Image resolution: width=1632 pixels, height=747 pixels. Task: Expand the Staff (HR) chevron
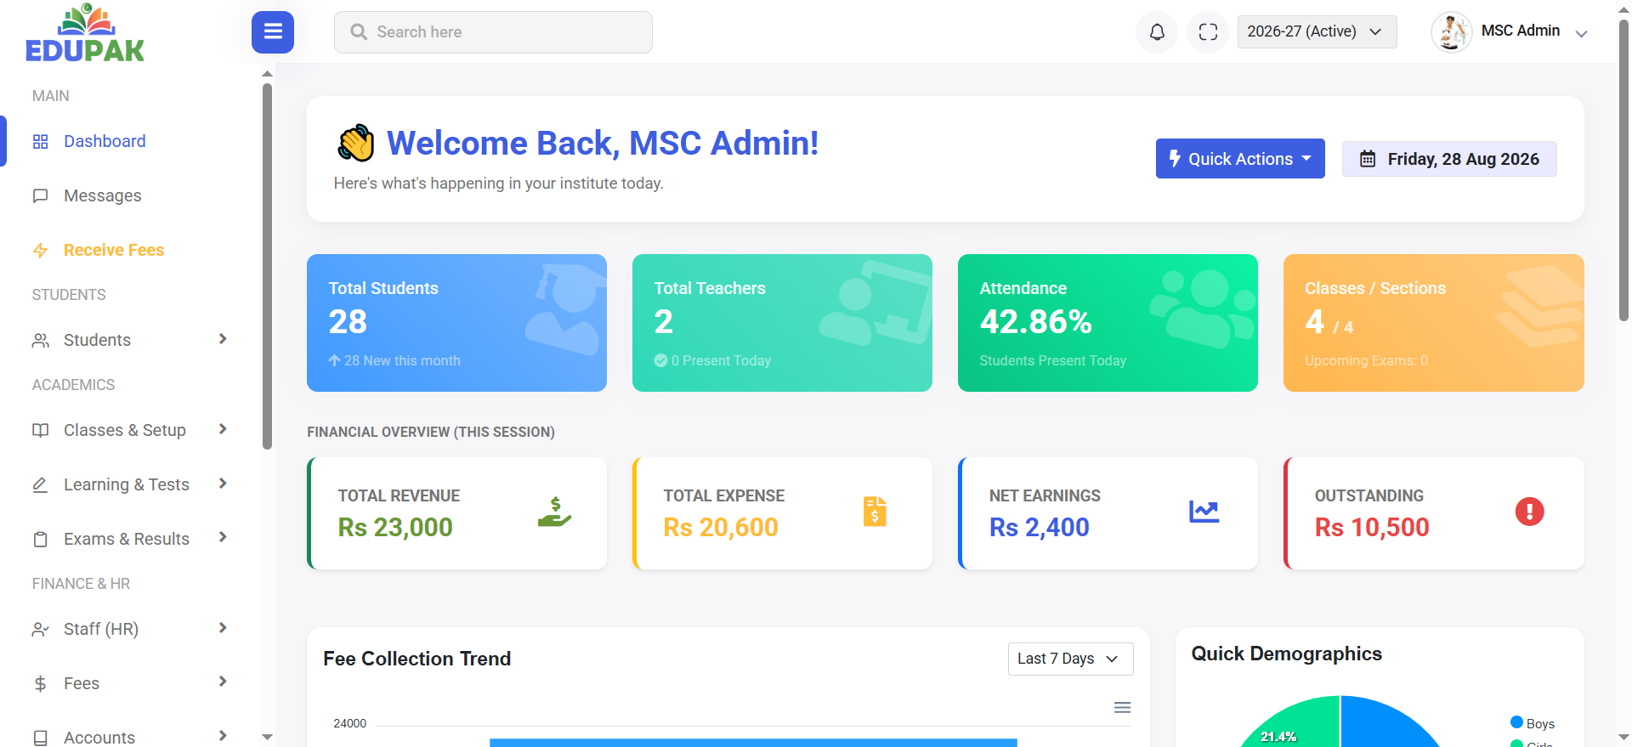click(x=223, y=628)
